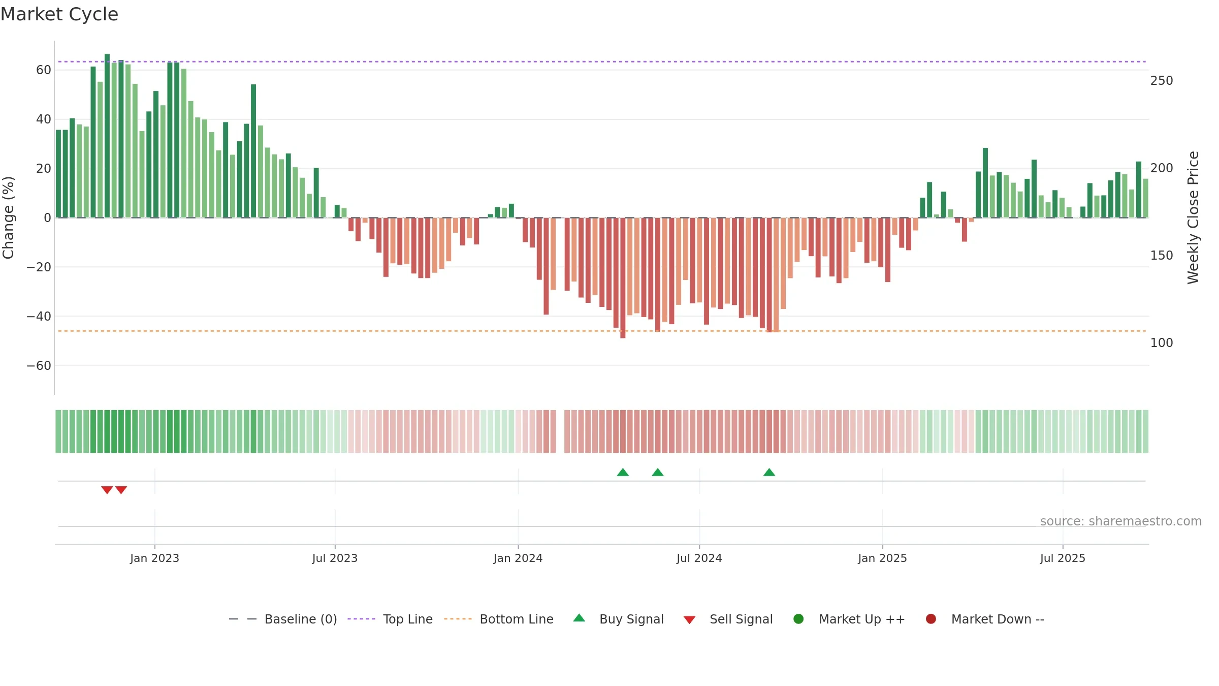Select the second sell signal marker before Jan 2023

121,490
